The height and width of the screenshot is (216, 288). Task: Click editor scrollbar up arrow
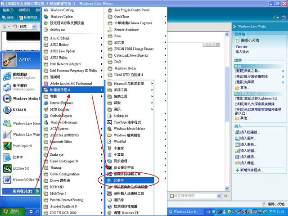[x=227, y=34]
